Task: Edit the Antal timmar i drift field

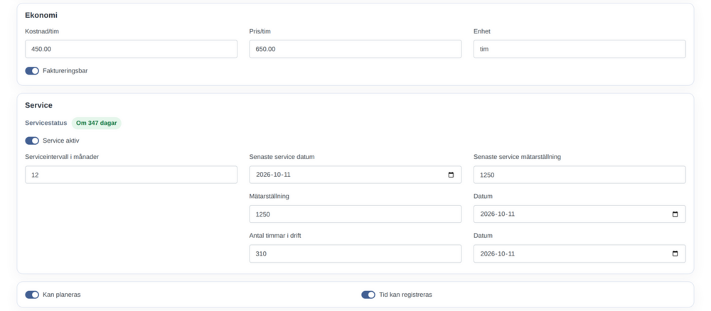Action: coord(355,254)
